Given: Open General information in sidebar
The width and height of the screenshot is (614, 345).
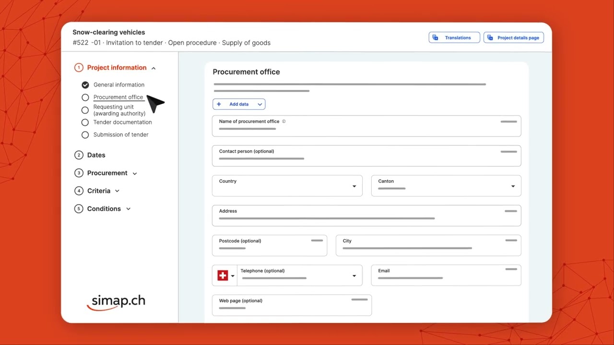Looking at the screenshot, I should click(119, 85).
